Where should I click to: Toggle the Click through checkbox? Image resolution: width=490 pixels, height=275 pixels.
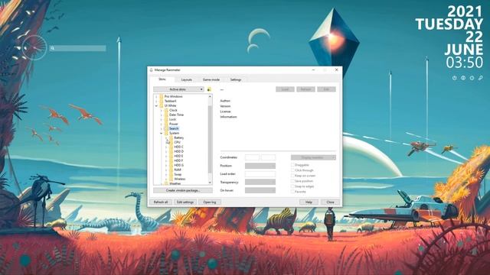click(x=292, y=170)
